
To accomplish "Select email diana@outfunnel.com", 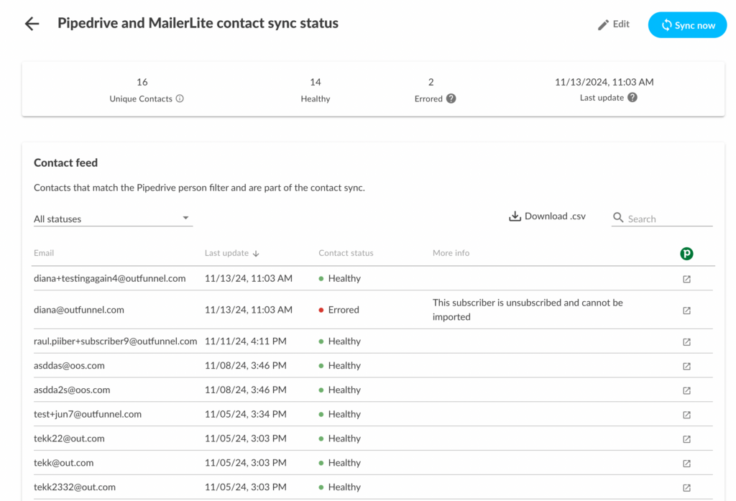I will (x=79, y=310).
